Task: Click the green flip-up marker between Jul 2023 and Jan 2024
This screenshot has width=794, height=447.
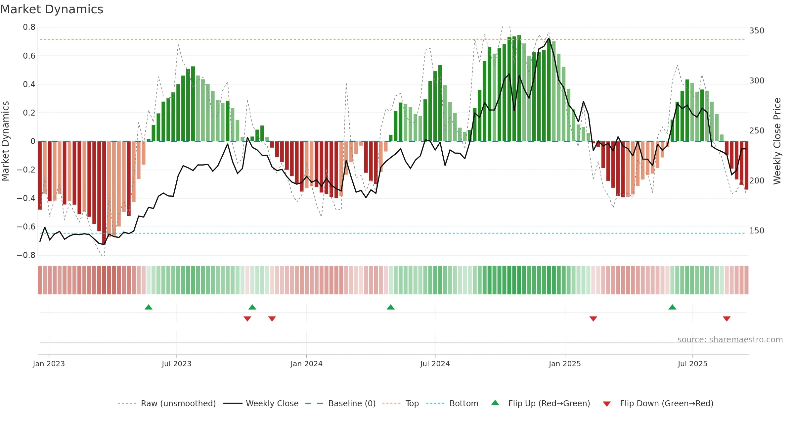Action: coord(252,307)
